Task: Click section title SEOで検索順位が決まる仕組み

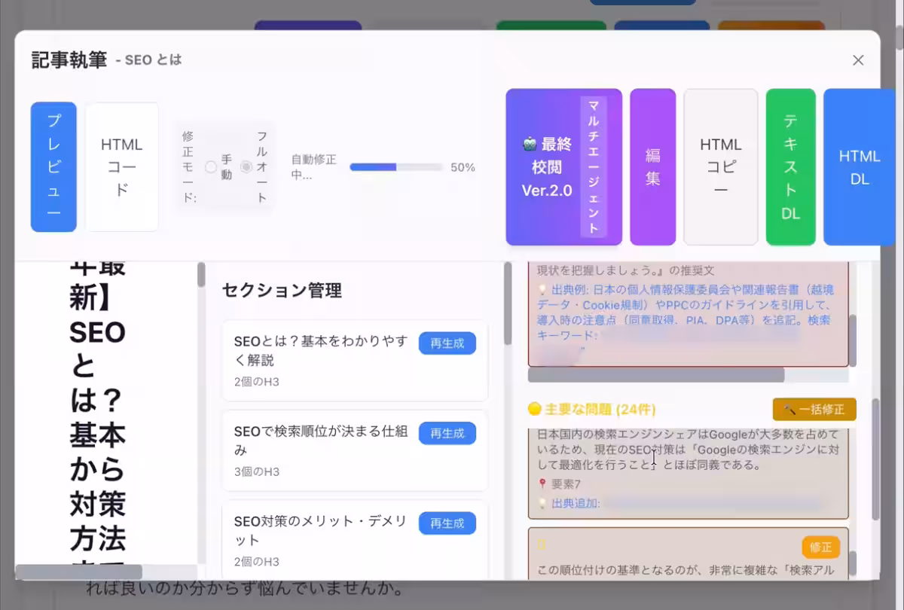Action: click(x=322, y=441)
